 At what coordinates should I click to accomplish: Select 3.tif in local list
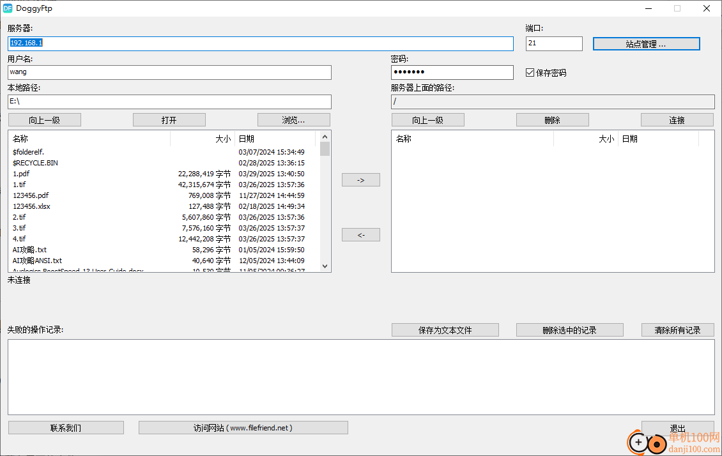pyautogui.click(x=19, y=228)
